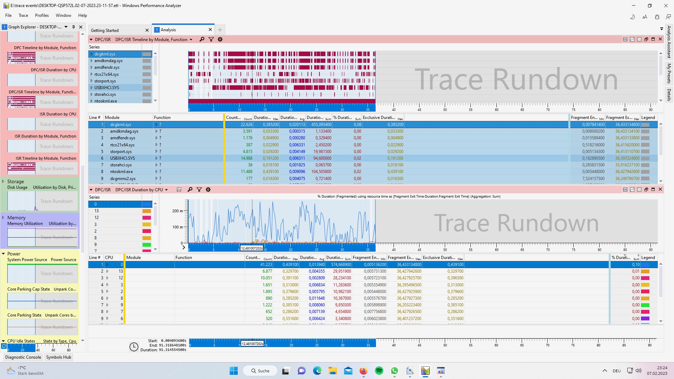Image resolution: width=674 pixels, height=379 pixels.
Task: Pin the Graph Explorer panel
Action: click(73, 27)
